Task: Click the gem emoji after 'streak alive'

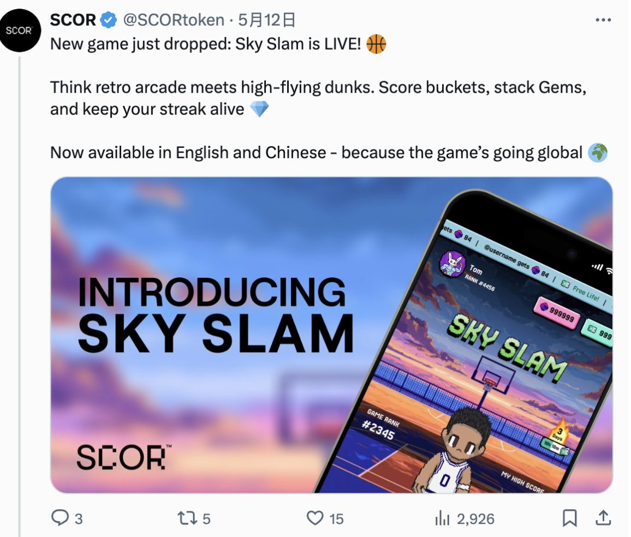Action: 259,109
